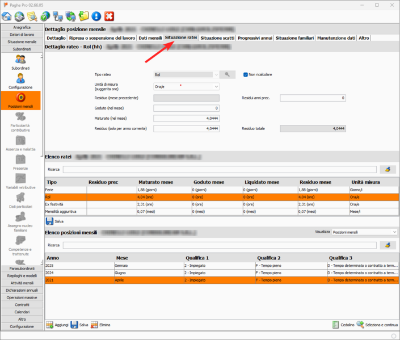Open Posizioni mensili sidebar icon

[20, 100]
